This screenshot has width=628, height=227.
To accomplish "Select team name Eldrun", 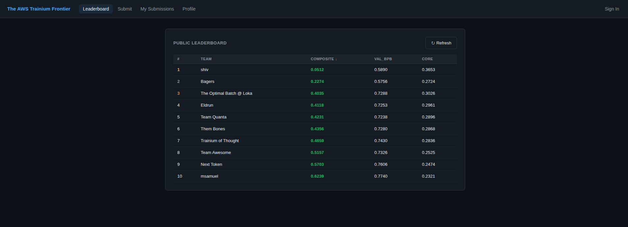I will [207, 105].
